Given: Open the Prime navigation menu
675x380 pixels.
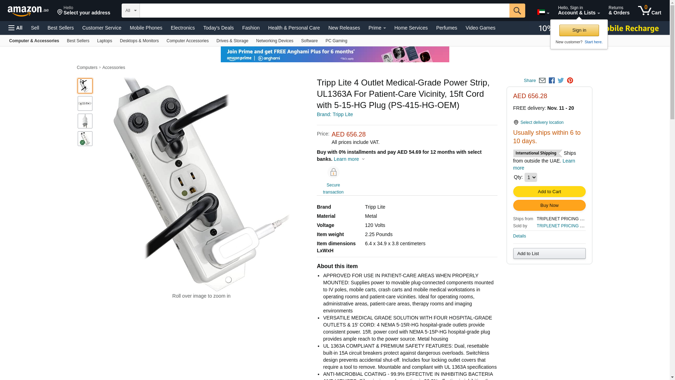Looking at the screenshot, I should pos(377,28).
